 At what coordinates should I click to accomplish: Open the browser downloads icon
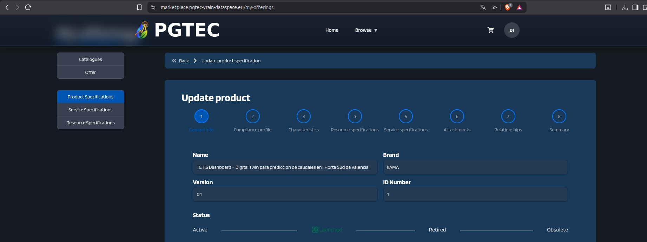click(625, 7)
